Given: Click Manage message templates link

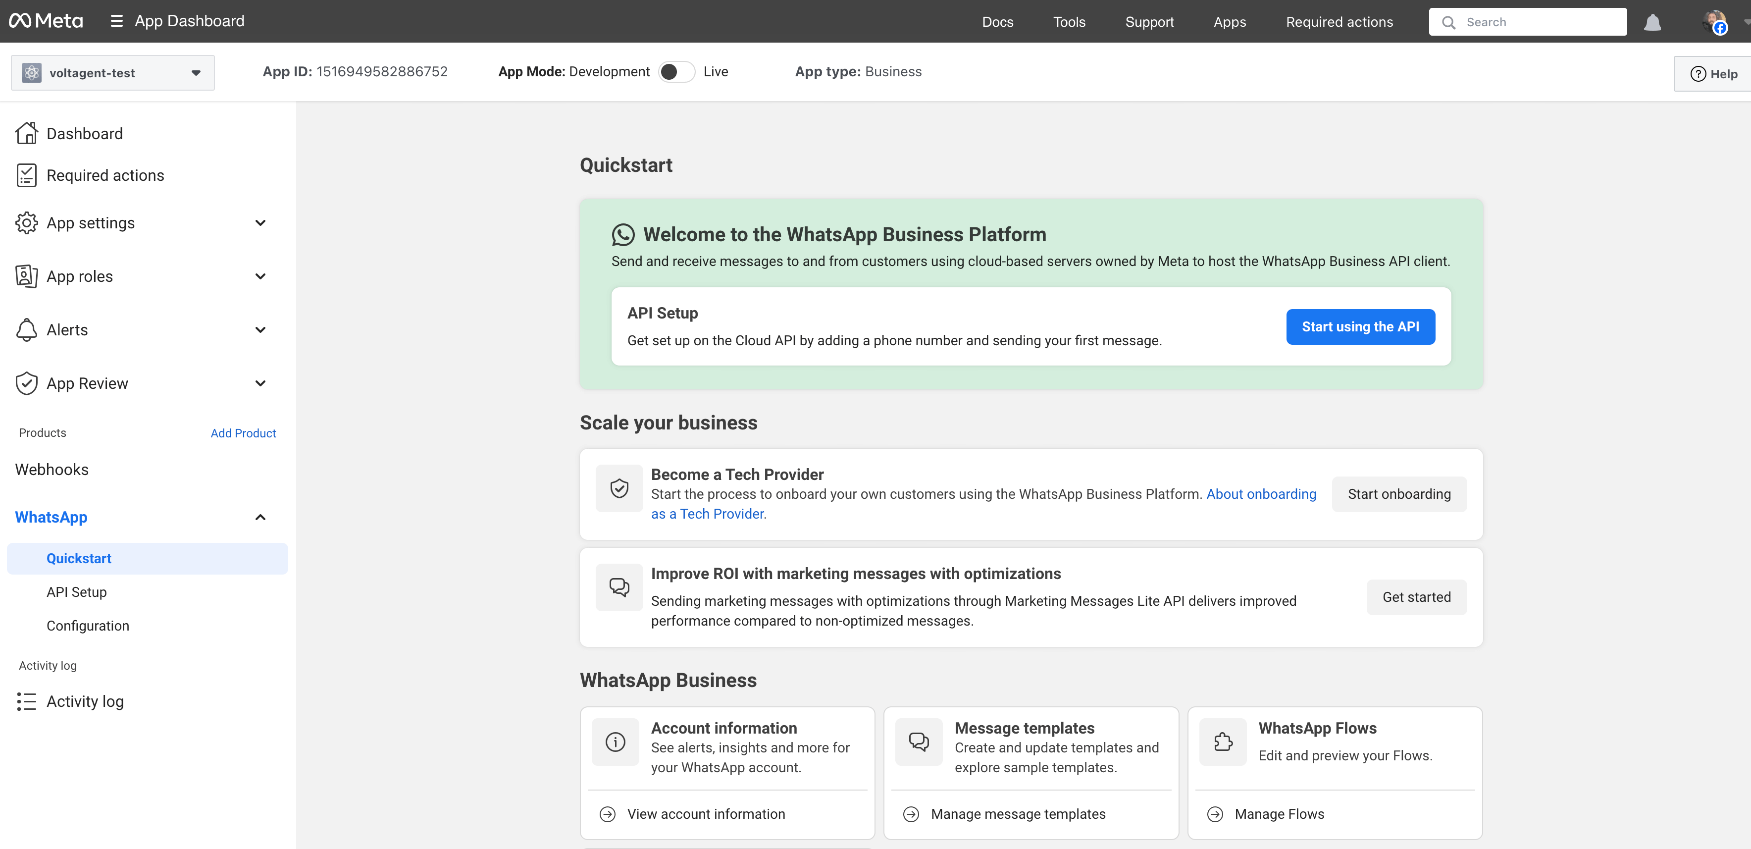Looking at the screenshot, I should [1018, 814].
